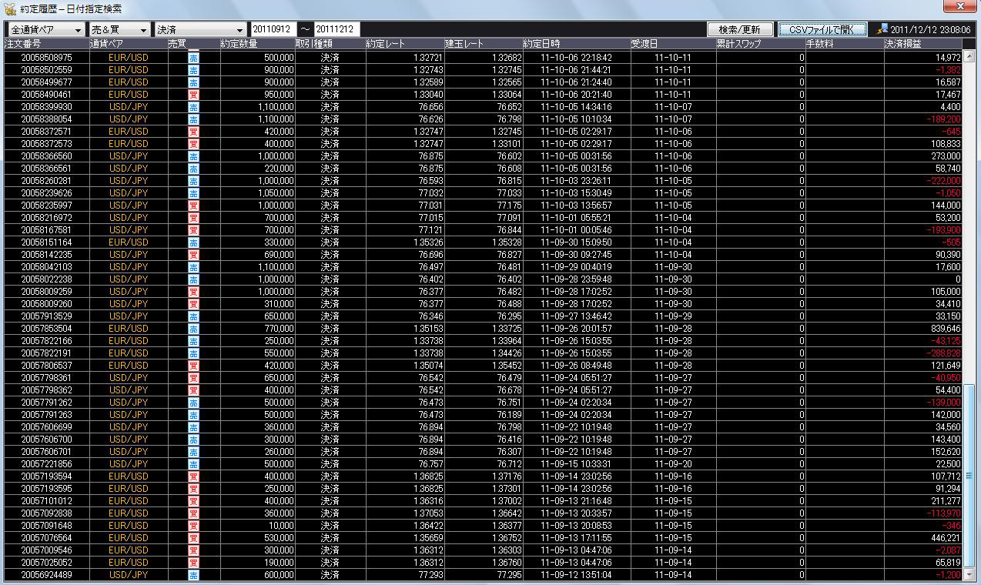Click the sell badge for order 20058508975
Image resolution: width=981 pixels, height=585 pixels.
click(193, 58)
